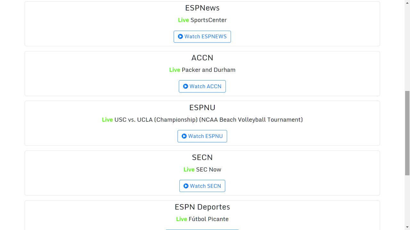Select the ACCN channel heading
Image resolution: width=410 pixels, height=230 pixels.
point(202,57)
